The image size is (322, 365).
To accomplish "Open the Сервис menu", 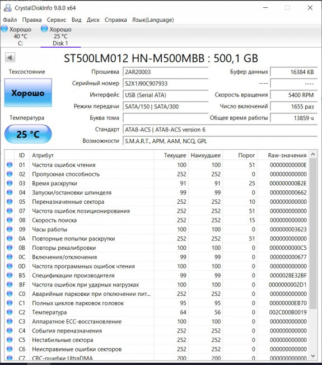I will click(57, 20).
